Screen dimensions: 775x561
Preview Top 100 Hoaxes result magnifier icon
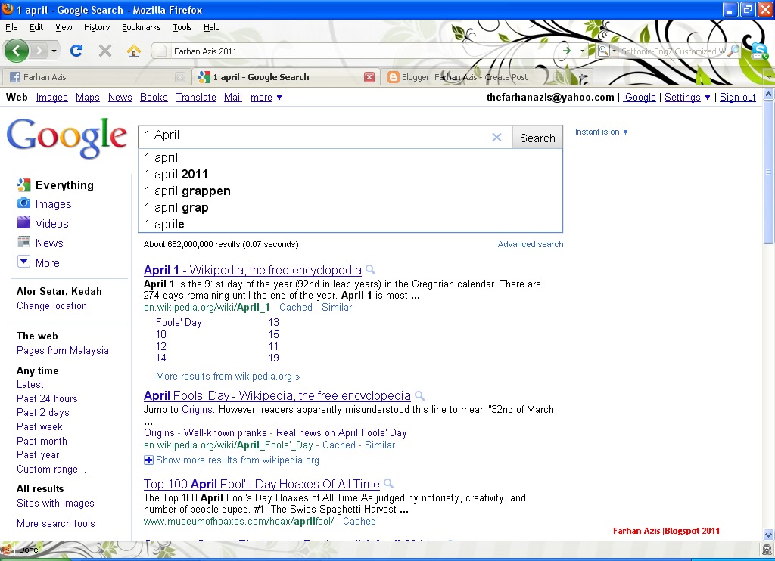388,483
